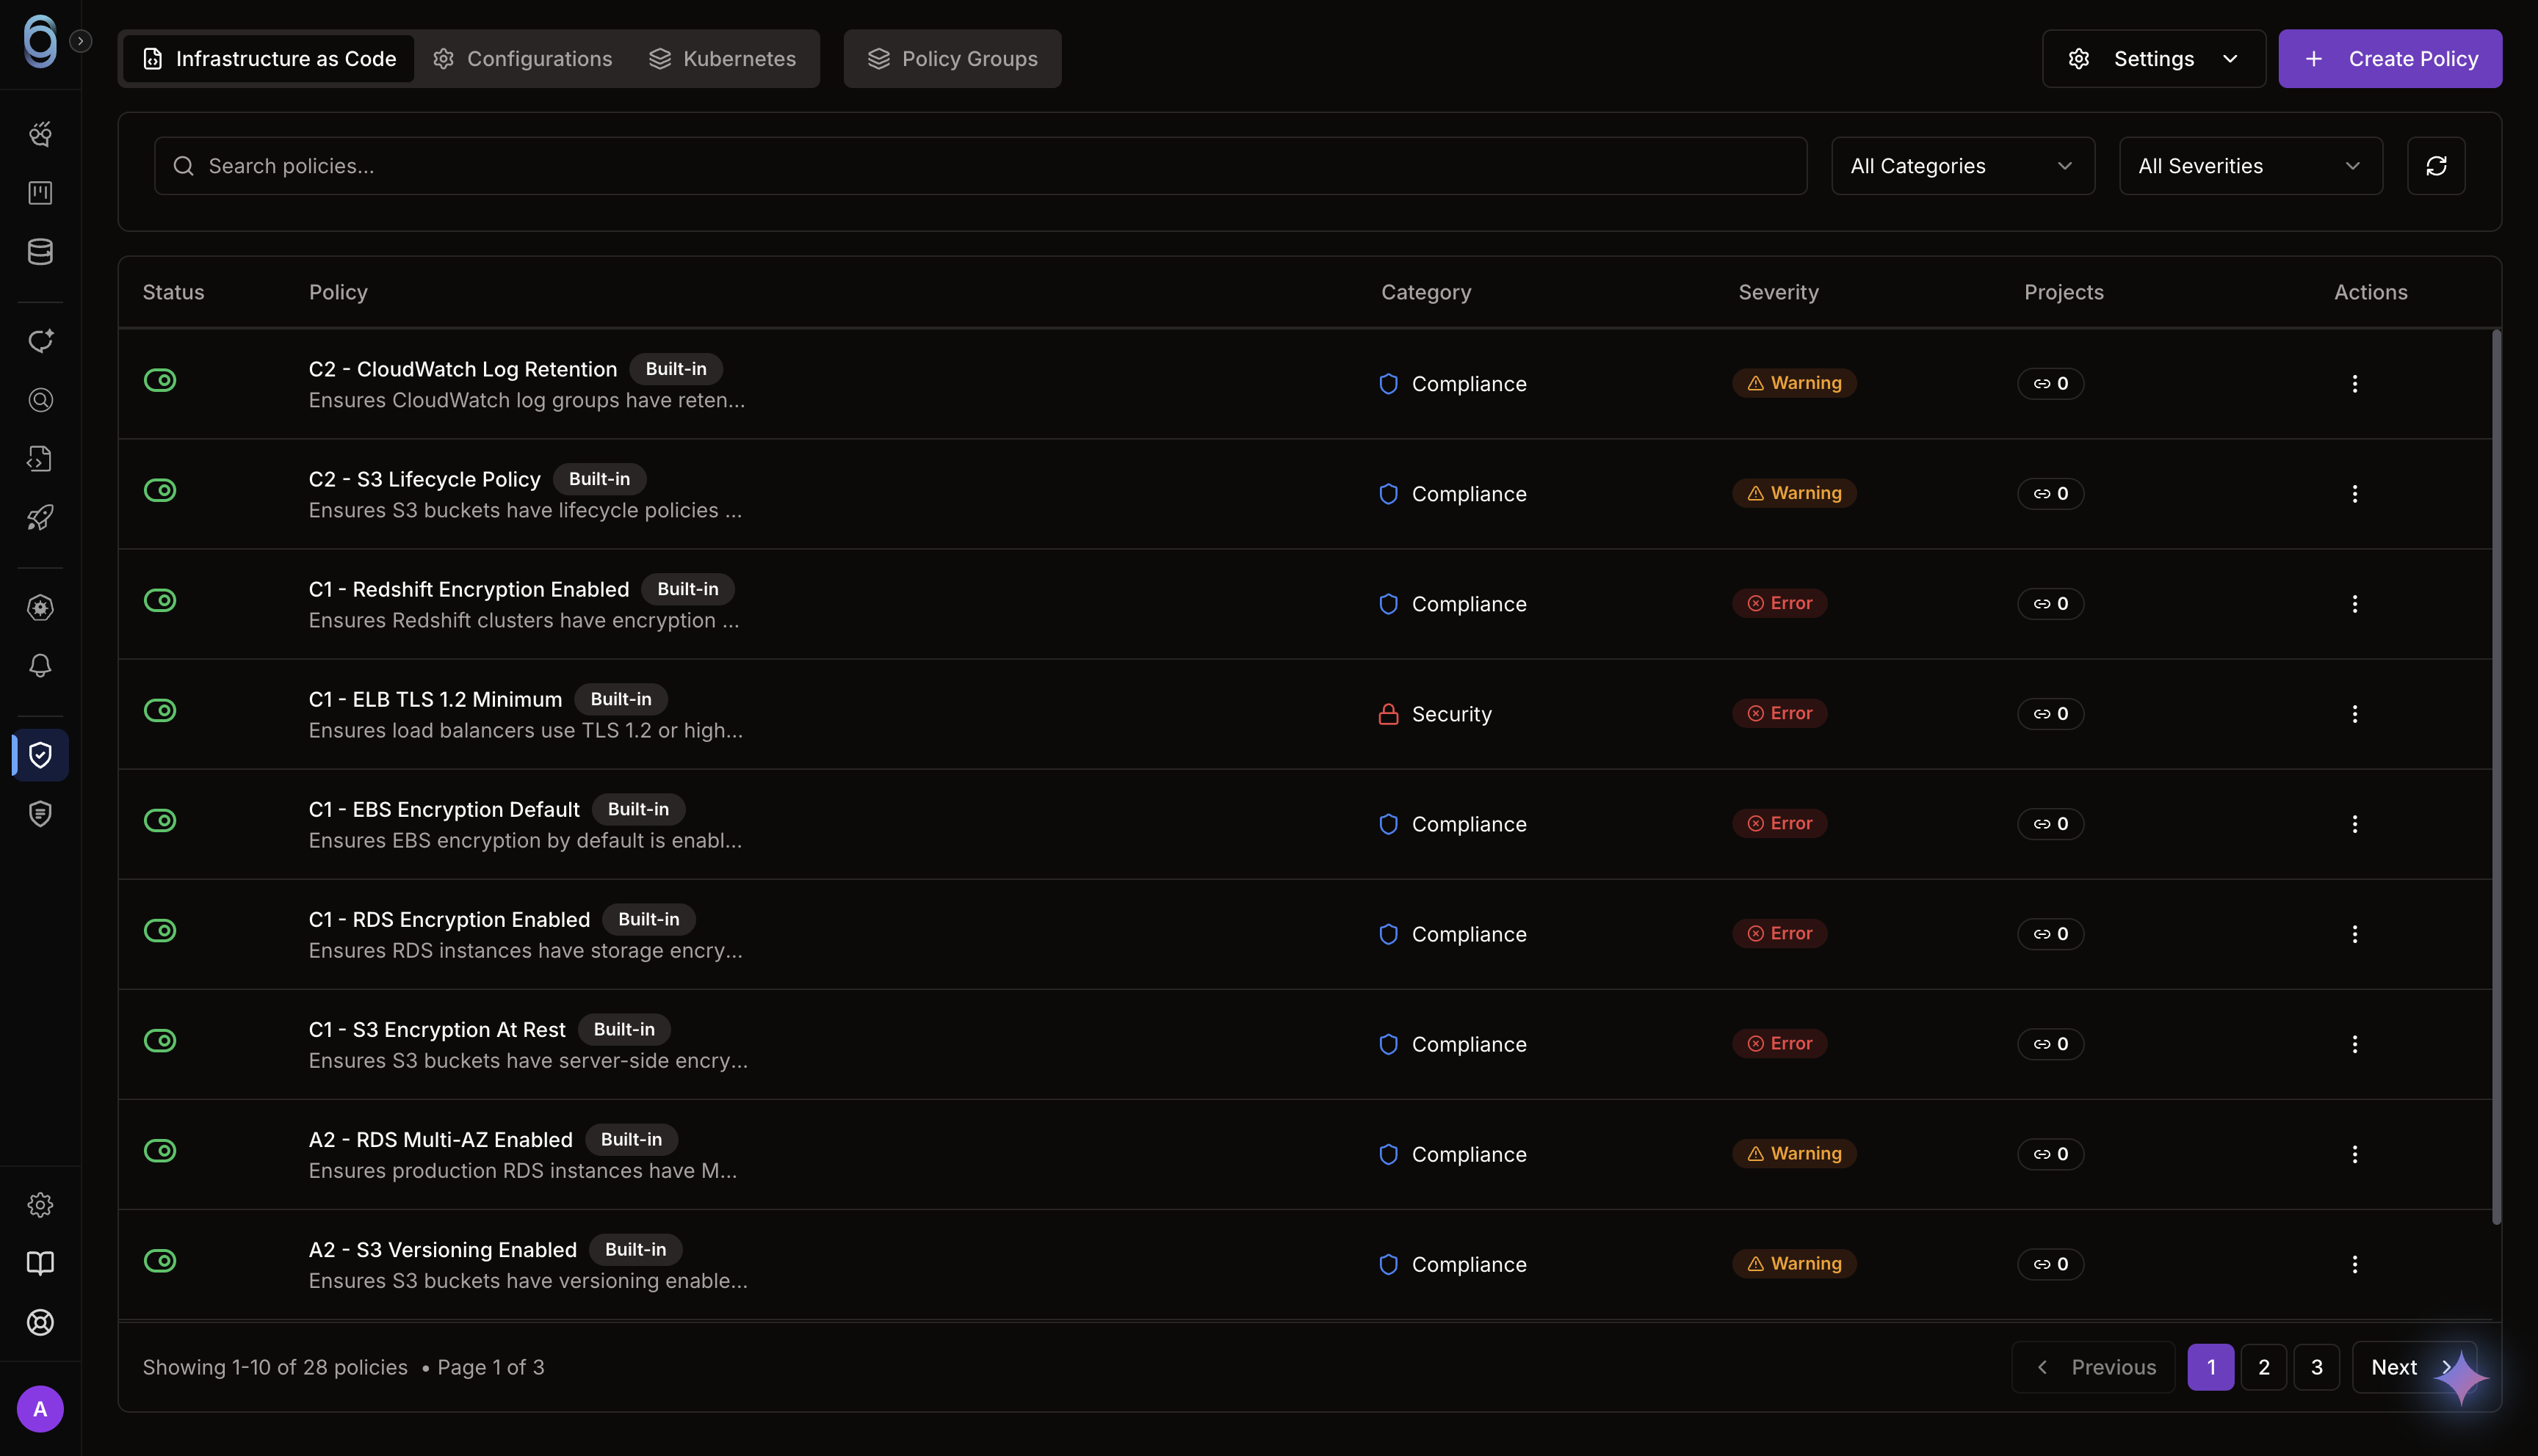Image resolution: width=2538 pixels, height=1456 pixels.
Task: Switch to Kubernetes tab
Action: click(x=723, y=59)
